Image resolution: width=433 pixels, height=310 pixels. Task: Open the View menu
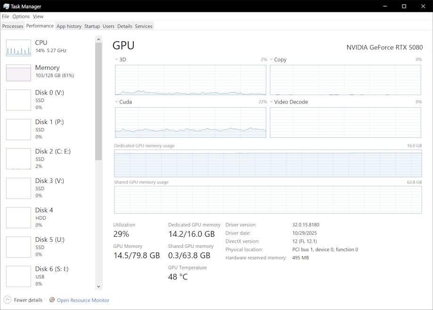[38, 16]
